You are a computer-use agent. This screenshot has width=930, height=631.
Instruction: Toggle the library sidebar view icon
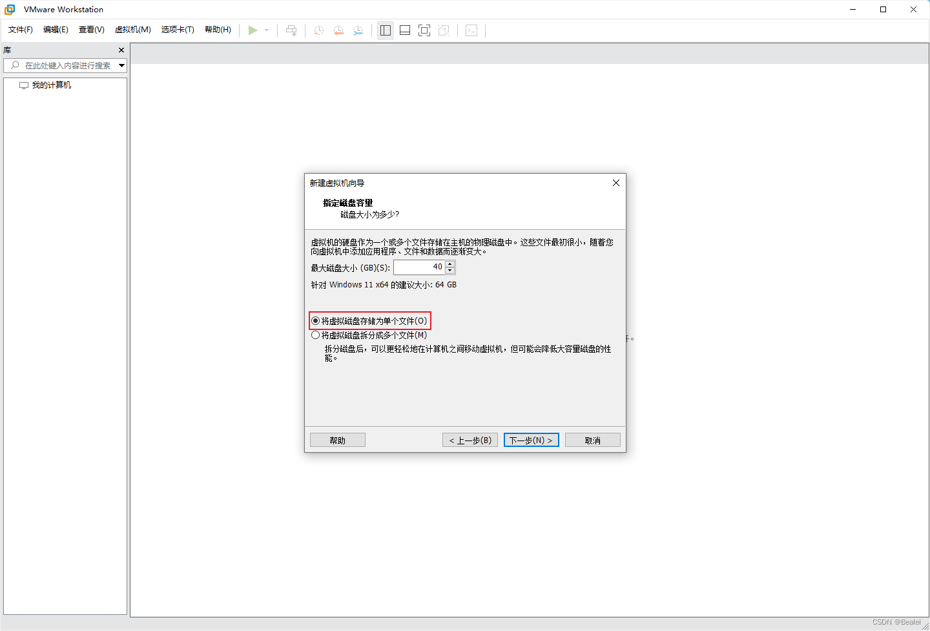pyautogui.click(x=386, y=30)
